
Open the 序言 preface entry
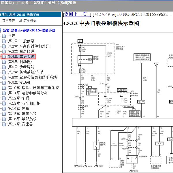click(x=12, y=36)
